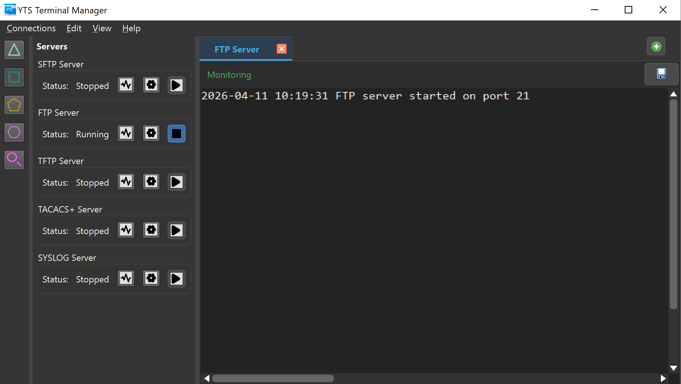Add a new tab with the green plus icon
Viewport: 681px width, 384px height.
click(x=656, y=46)
